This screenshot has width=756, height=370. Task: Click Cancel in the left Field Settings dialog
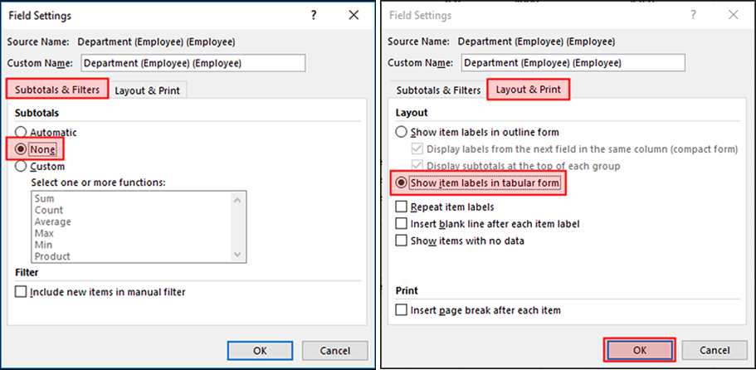[x=334, y=350]
